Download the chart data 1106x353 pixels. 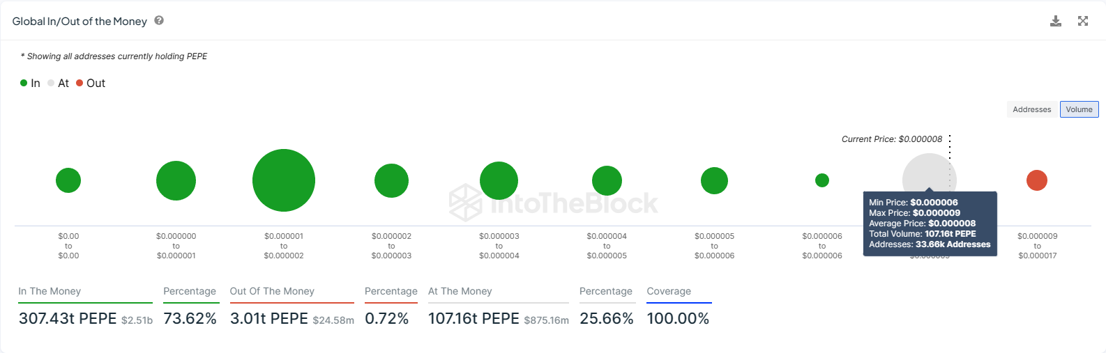tap(1056, 21)
